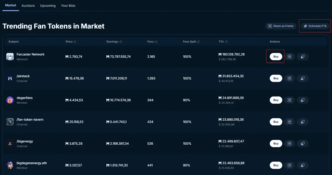Open Farcaster Network avatar
Screen dimensions: 332x175
tap(10, 57)
